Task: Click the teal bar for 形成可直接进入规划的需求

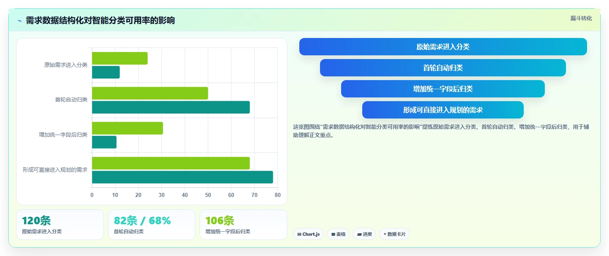Action: 183,177
